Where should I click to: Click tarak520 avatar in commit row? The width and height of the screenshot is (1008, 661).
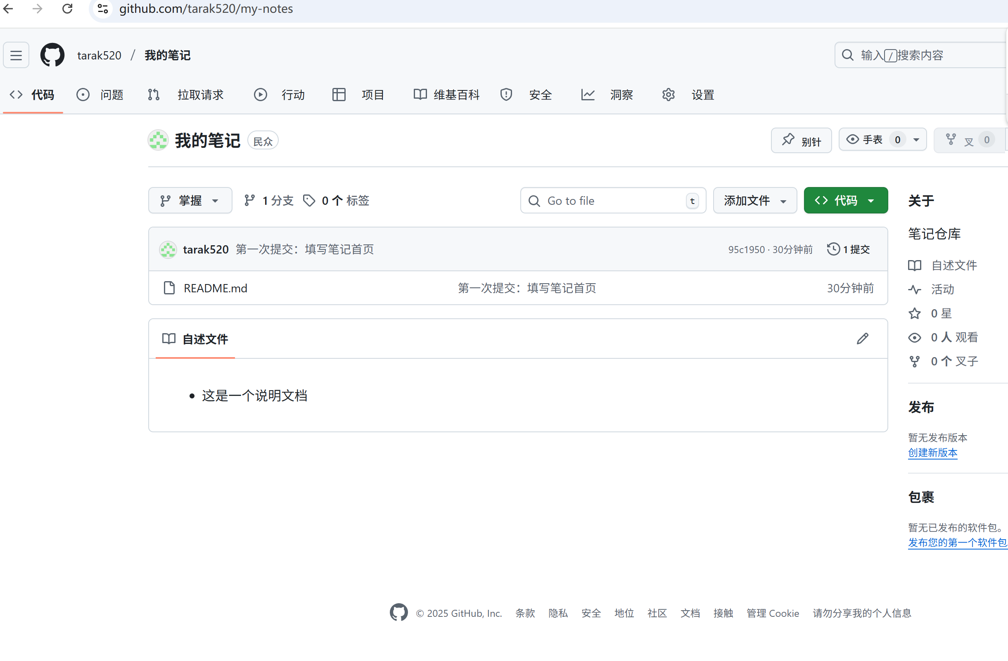(168, 249)
